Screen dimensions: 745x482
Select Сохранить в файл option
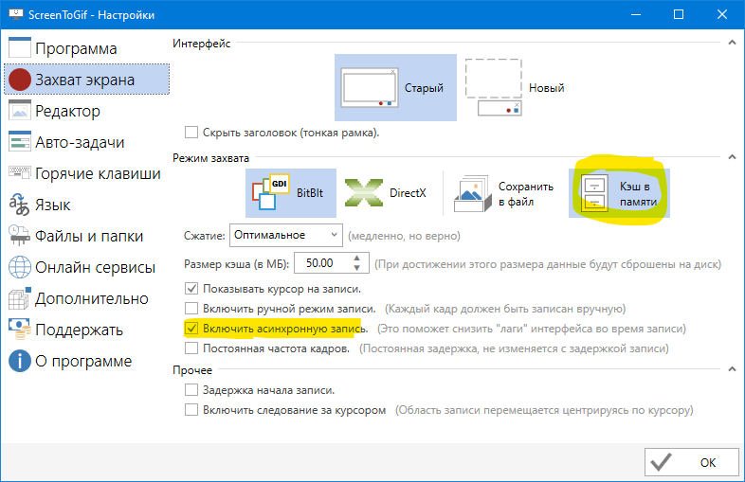point(505,193)
